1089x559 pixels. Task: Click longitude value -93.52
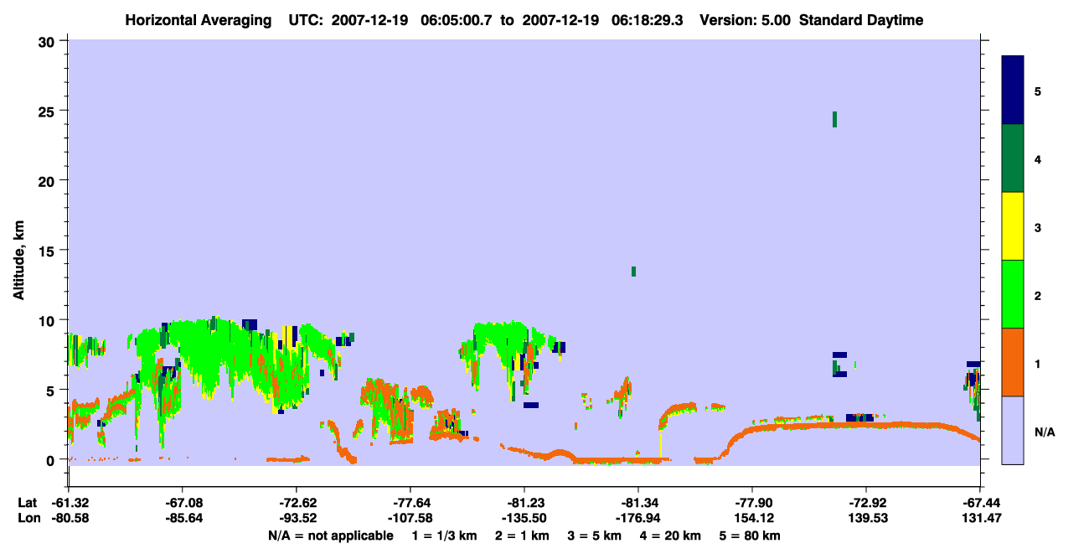(296, 518)
